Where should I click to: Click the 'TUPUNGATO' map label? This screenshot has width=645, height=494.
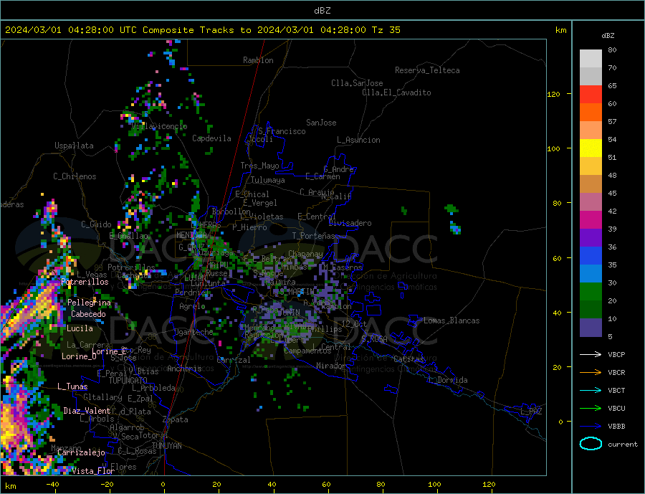click(x=128, y=381)
